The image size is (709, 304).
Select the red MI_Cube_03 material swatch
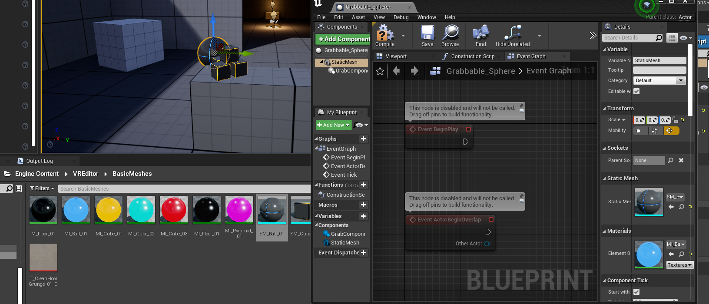click(174, 210)
